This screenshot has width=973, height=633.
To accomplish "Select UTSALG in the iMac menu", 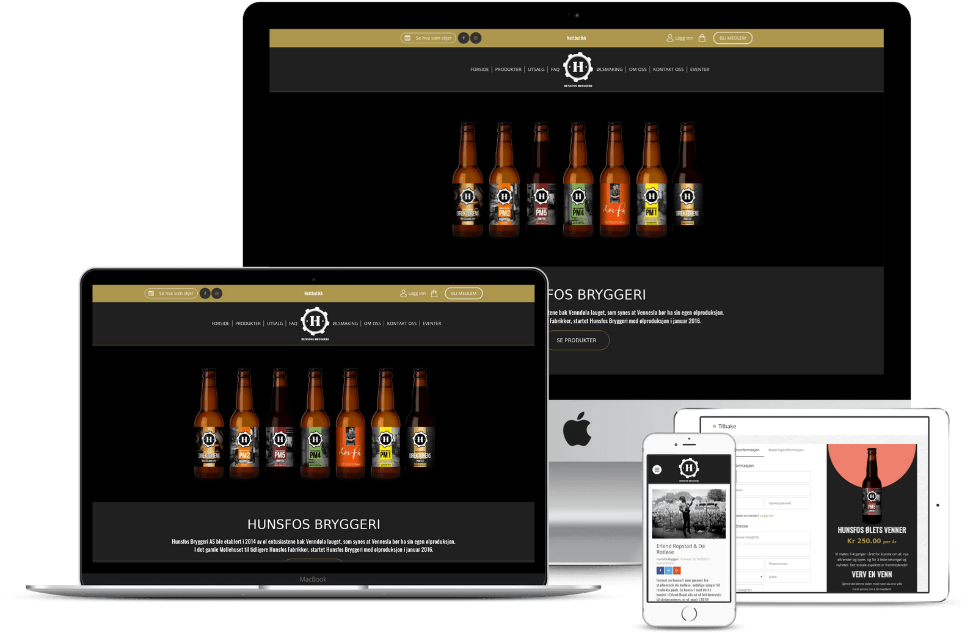I will 536,70.
